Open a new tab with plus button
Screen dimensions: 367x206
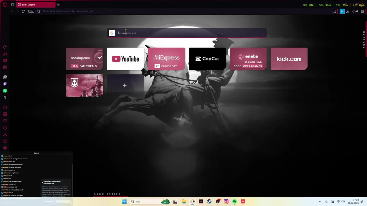click(x=58, y=5)
